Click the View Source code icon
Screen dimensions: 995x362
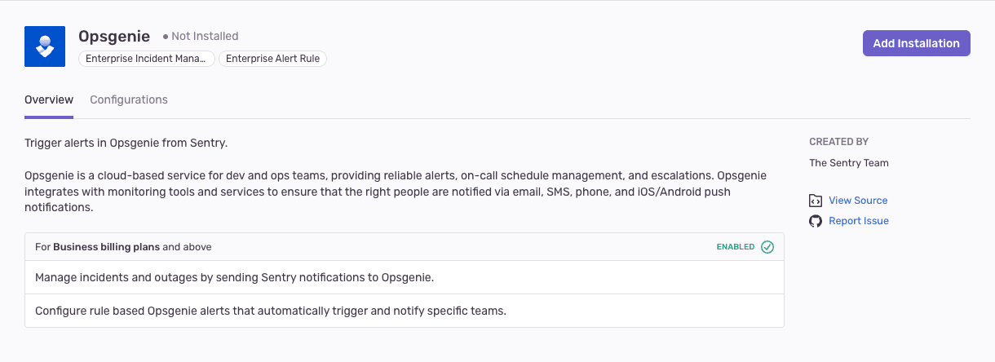coord(816,201)
